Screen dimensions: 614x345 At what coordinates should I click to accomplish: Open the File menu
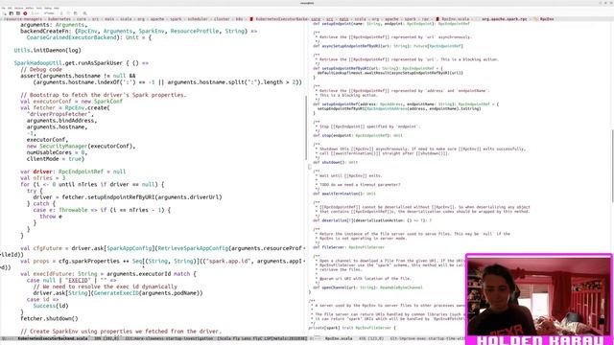tap(4, 8)
